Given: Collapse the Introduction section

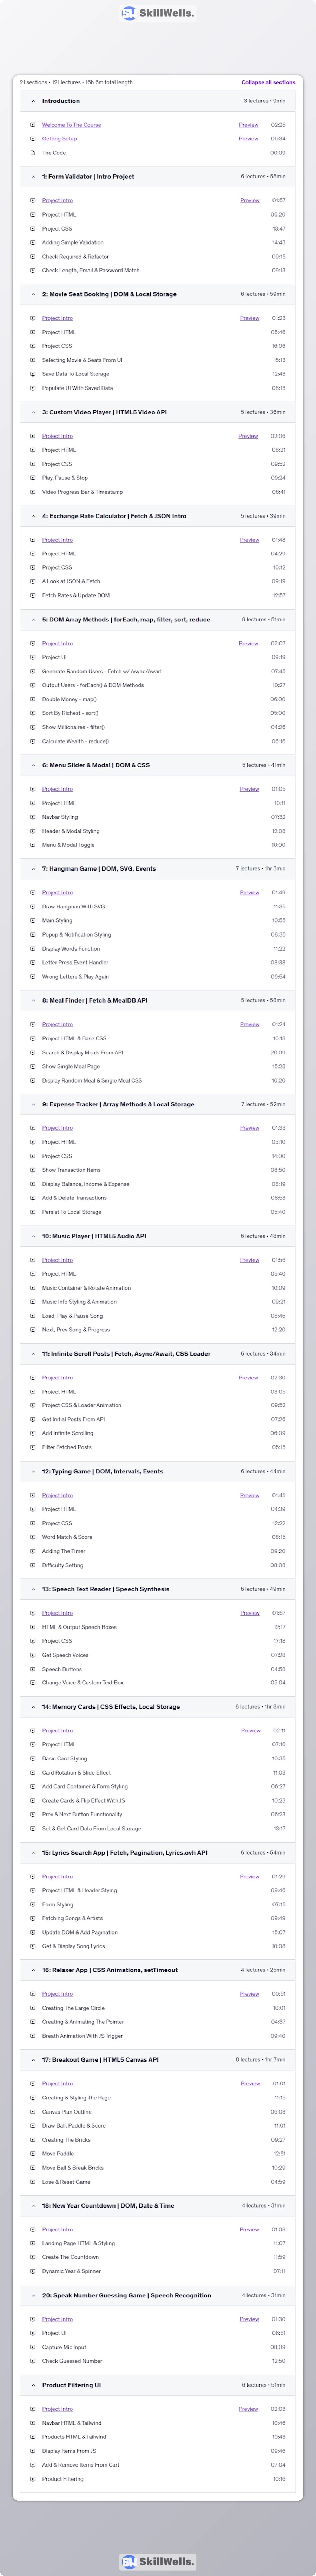Looking at the screenshot, I should (33, 101).
